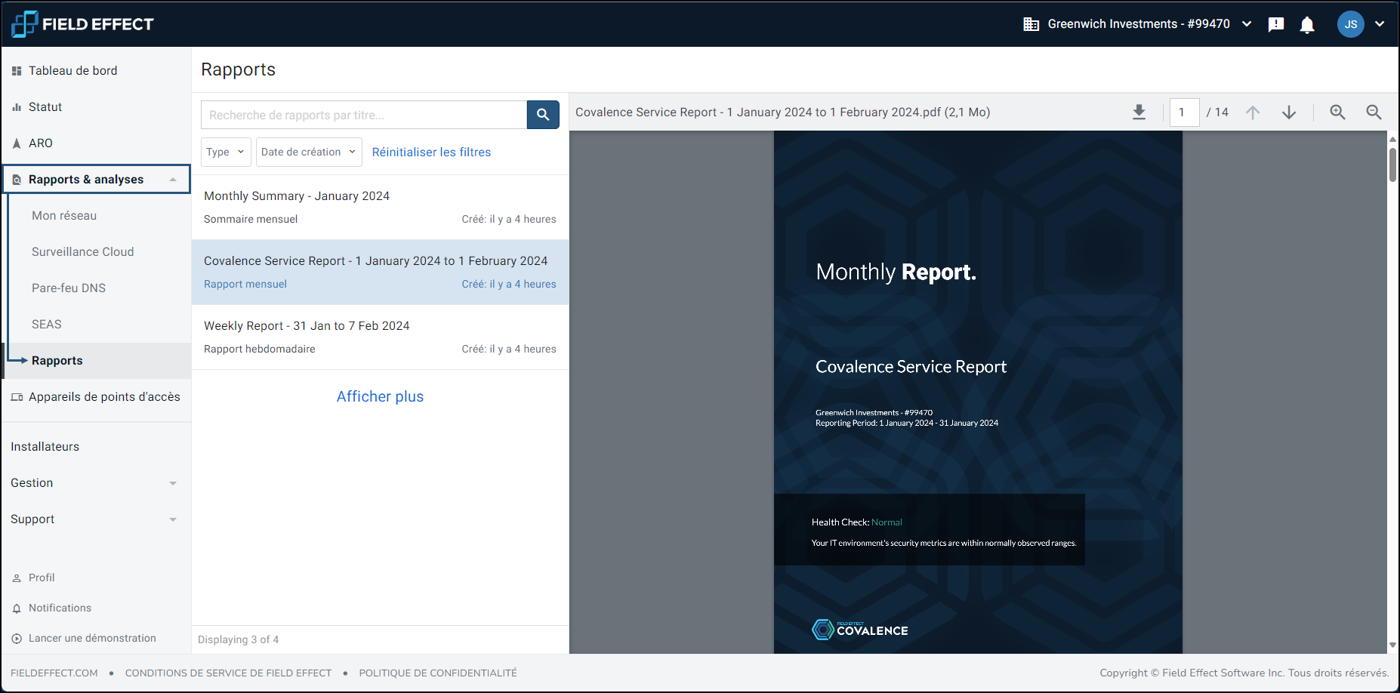Click the Statut bar chart icon
Viewport: 1400px width, 693px height.
click(17, 107)
